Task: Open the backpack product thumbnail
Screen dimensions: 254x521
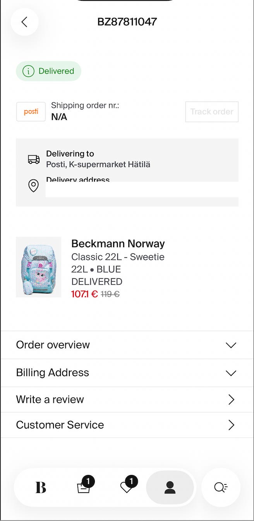Action: coord(38,267)
